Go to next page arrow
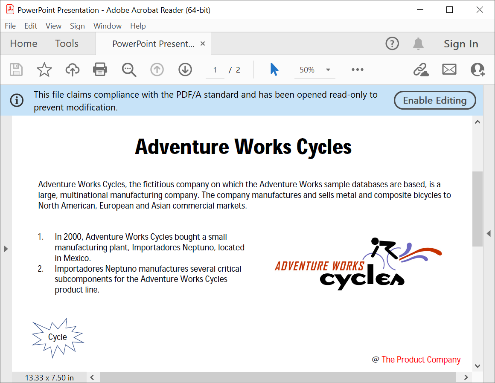Screen dimensions: 495x383 tap(185, 70)
